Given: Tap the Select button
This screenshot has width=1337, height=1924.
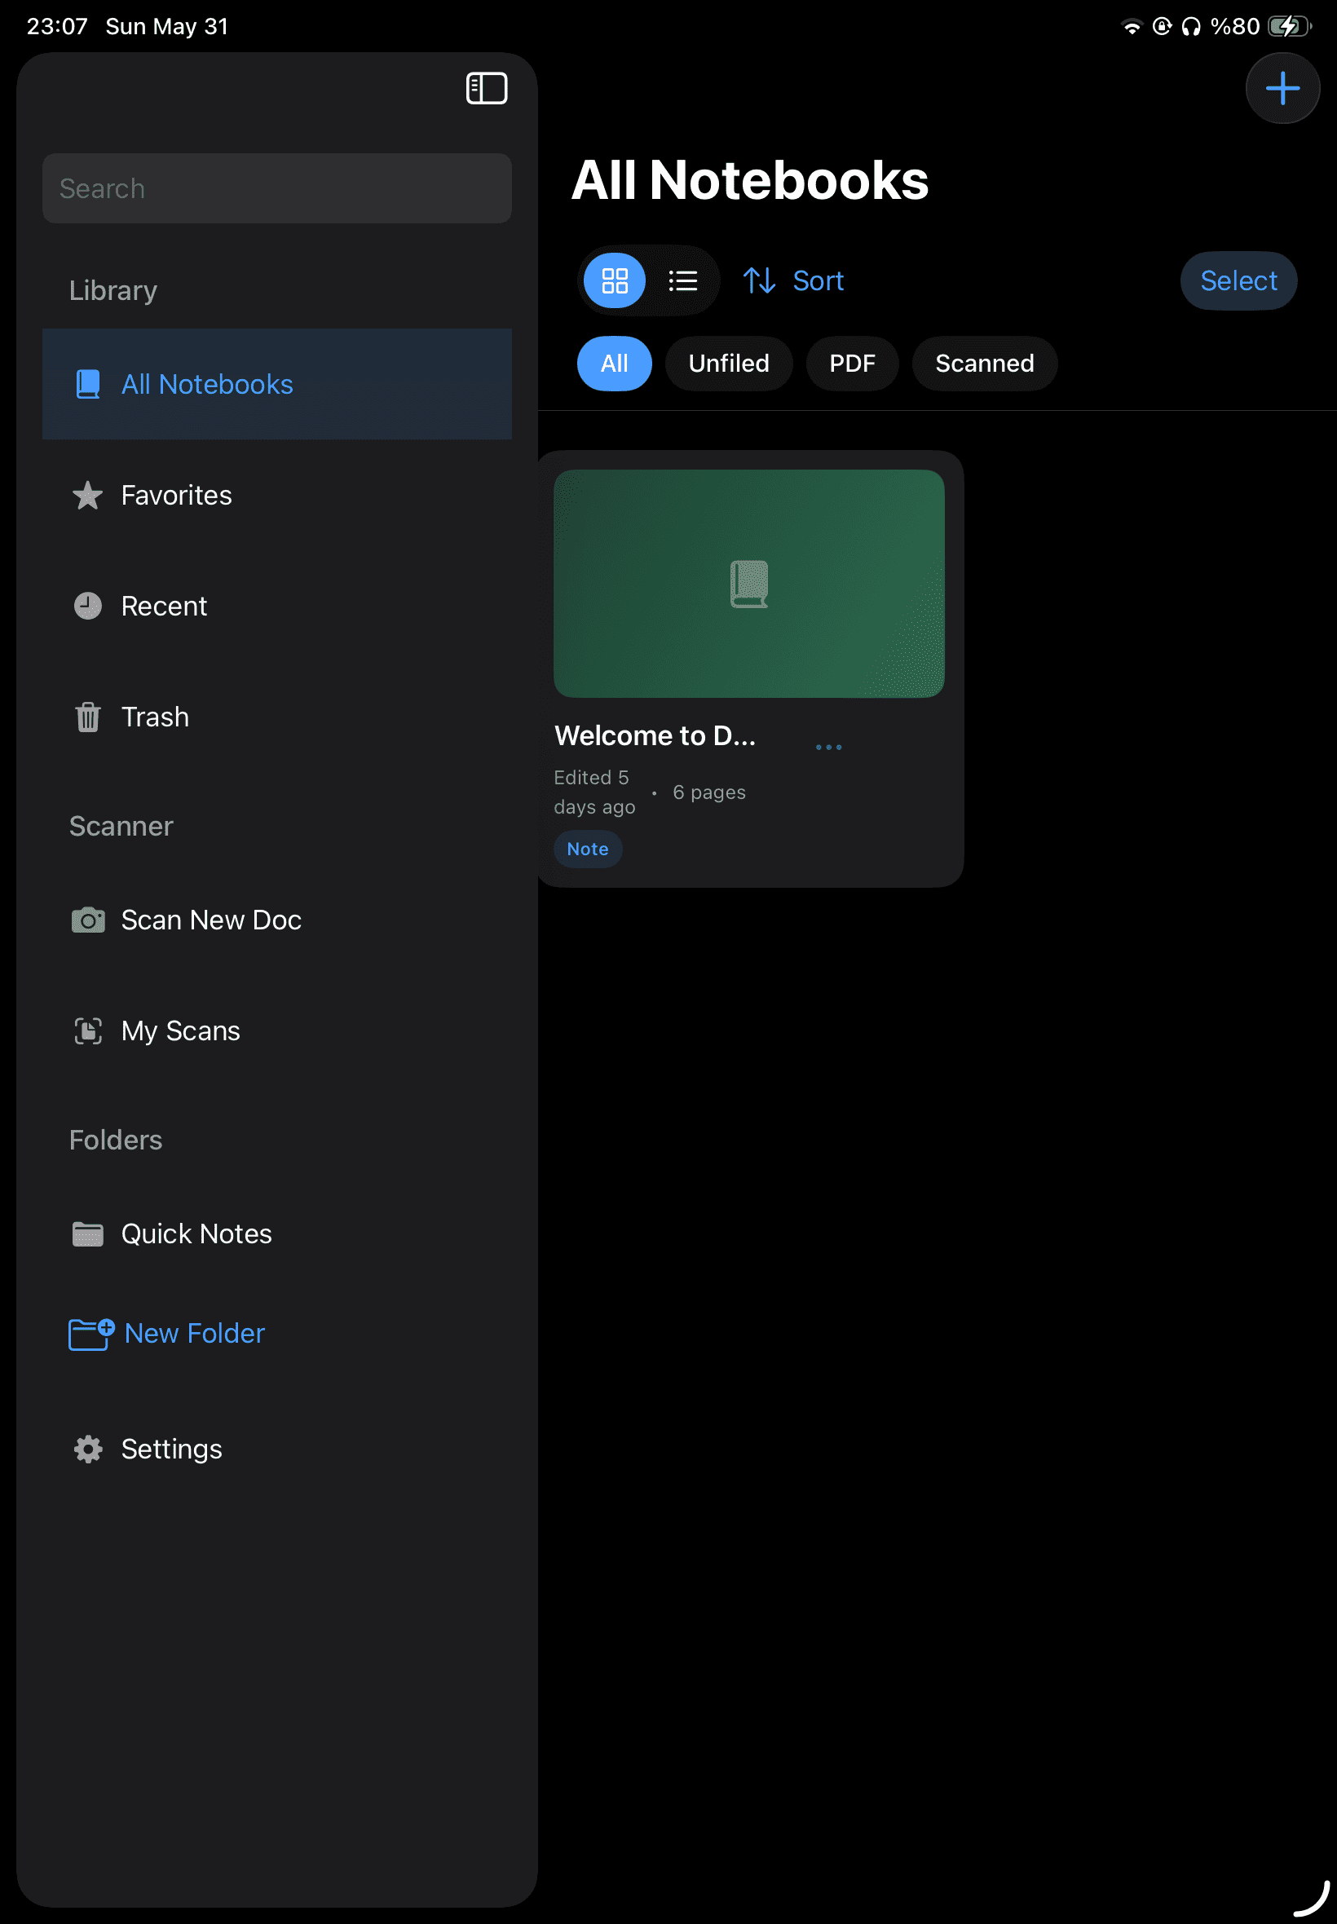Looking at the screenshot, I should 1238,280.
